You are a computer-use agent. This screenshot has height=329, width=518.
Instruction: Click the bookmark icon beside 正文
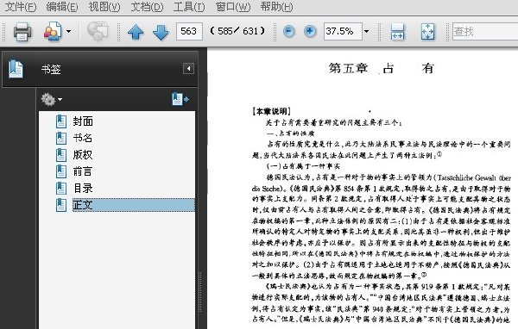click(61, 205)
